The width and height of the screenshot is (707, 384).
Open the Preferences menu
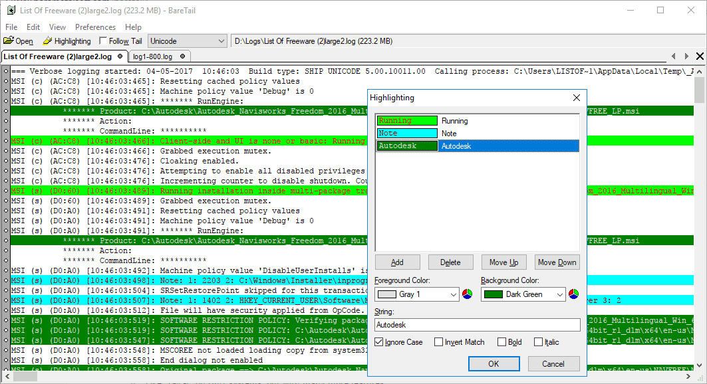coord(95,27)
